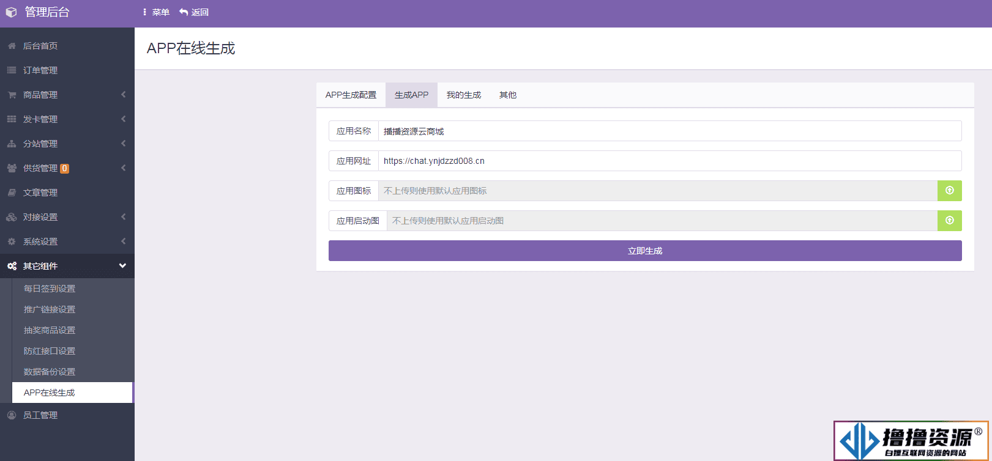Open 每日签到设置 submenu item
Viewport: 992px width, 461px height.
(72, 289)
